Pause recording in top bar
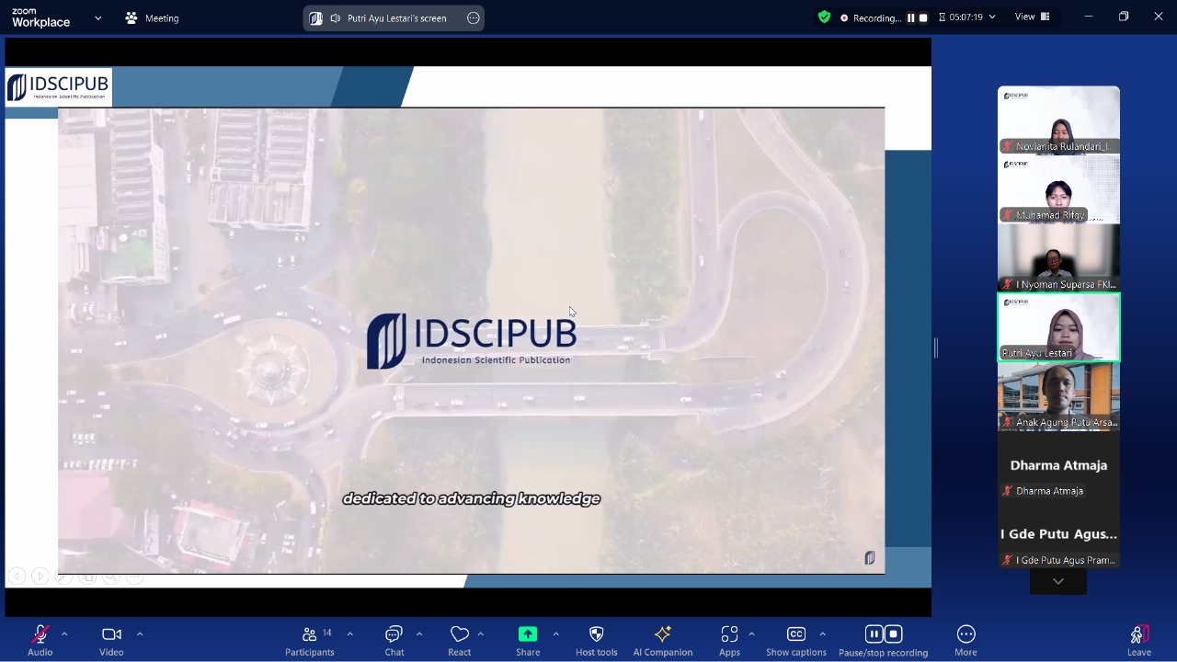Image resolution: width=1177 pixels, height=662 pixels. (x=911, y=17)
